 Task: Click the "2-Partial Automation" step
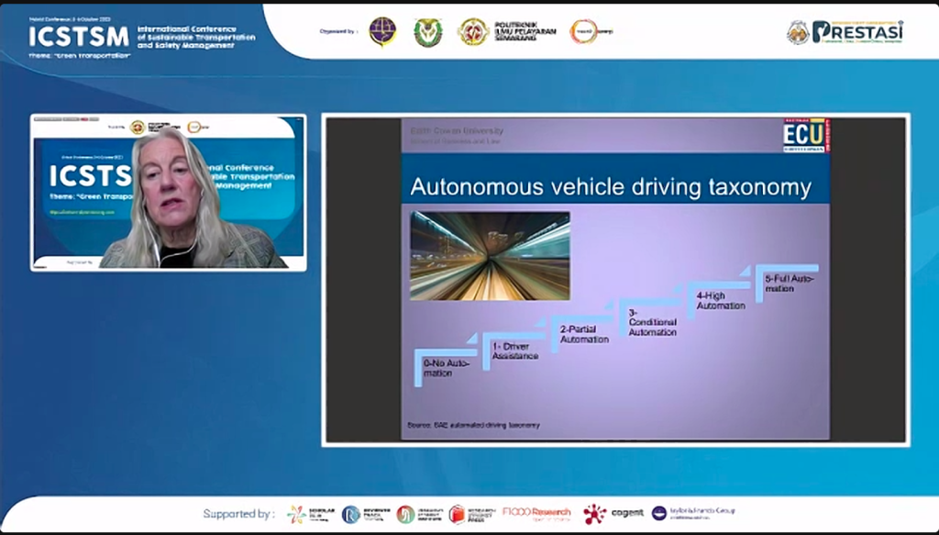(x=584, y=334)
